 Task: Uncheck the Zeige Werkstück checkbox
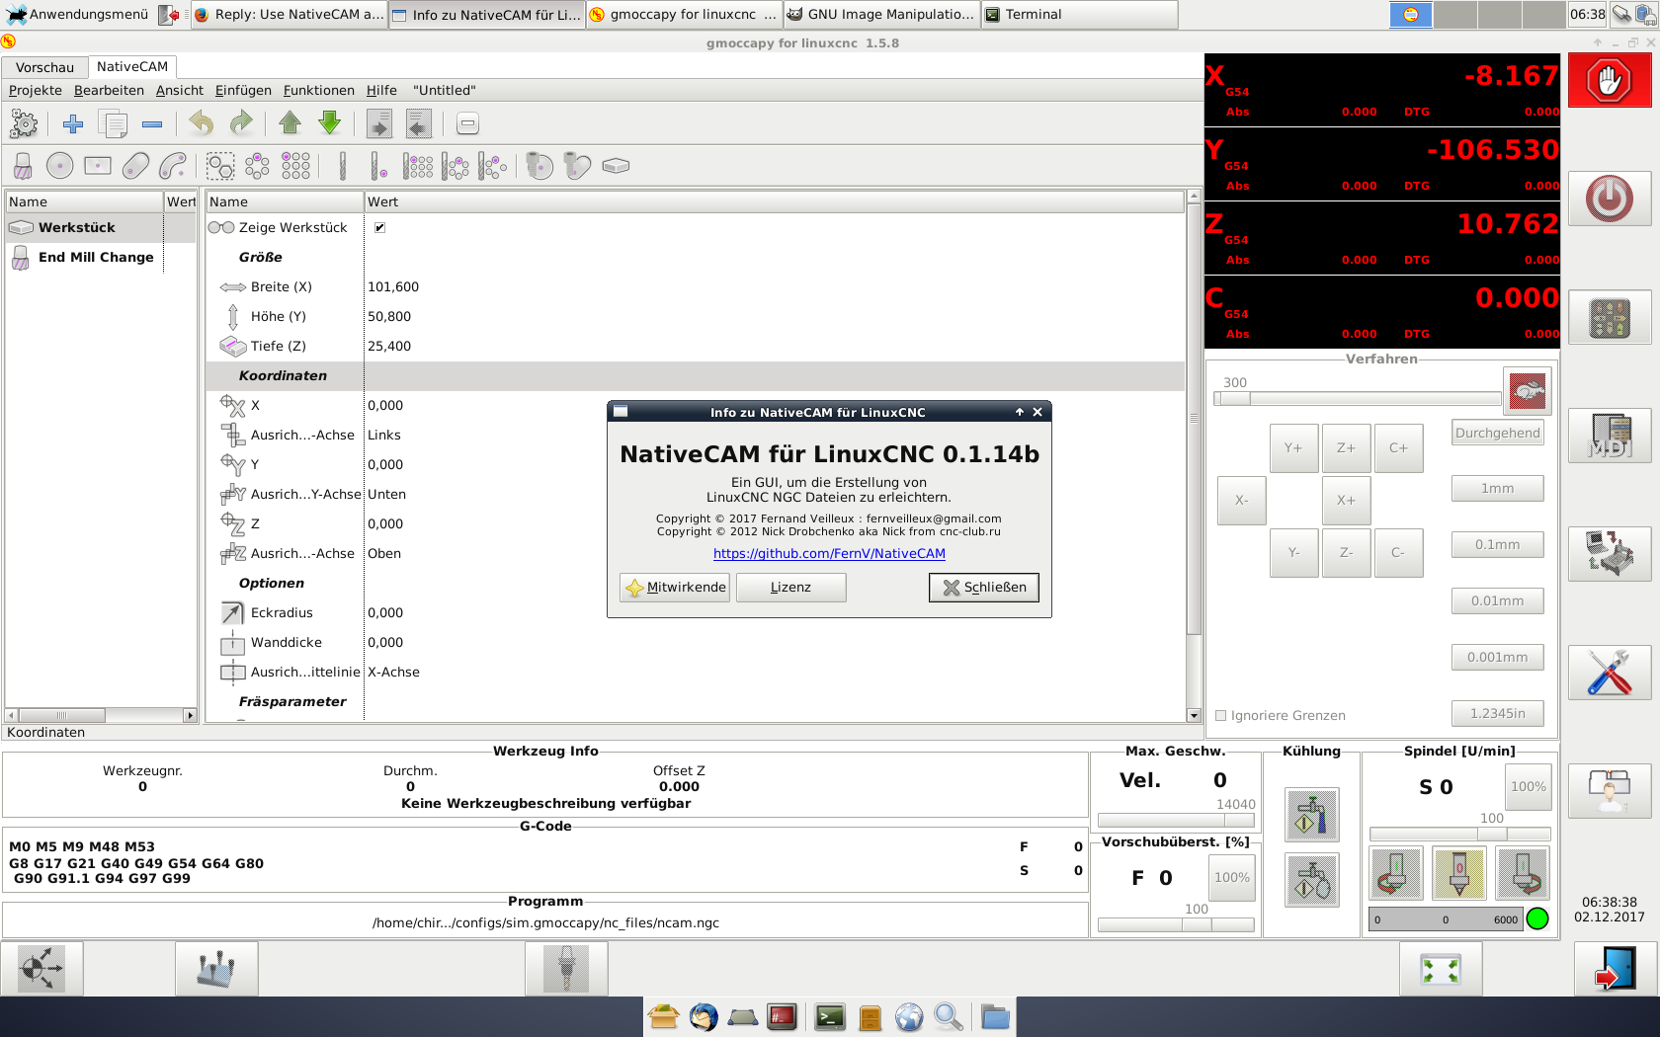[379, 227]
